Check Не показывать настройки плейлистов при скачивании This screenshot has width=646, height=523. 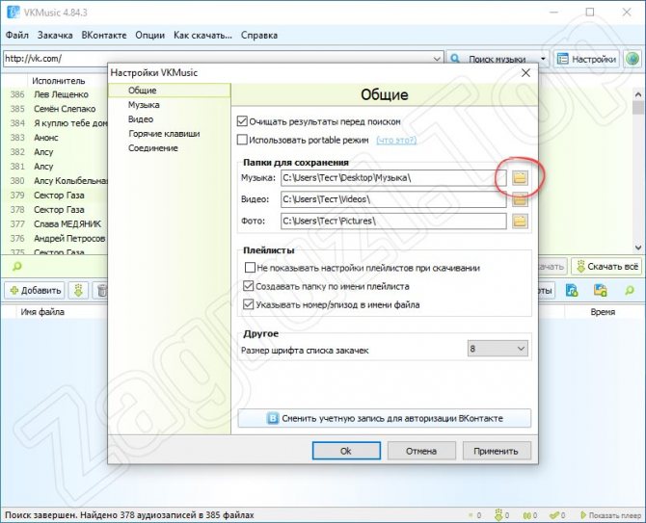pyautogui.click(x=250, y=268)
